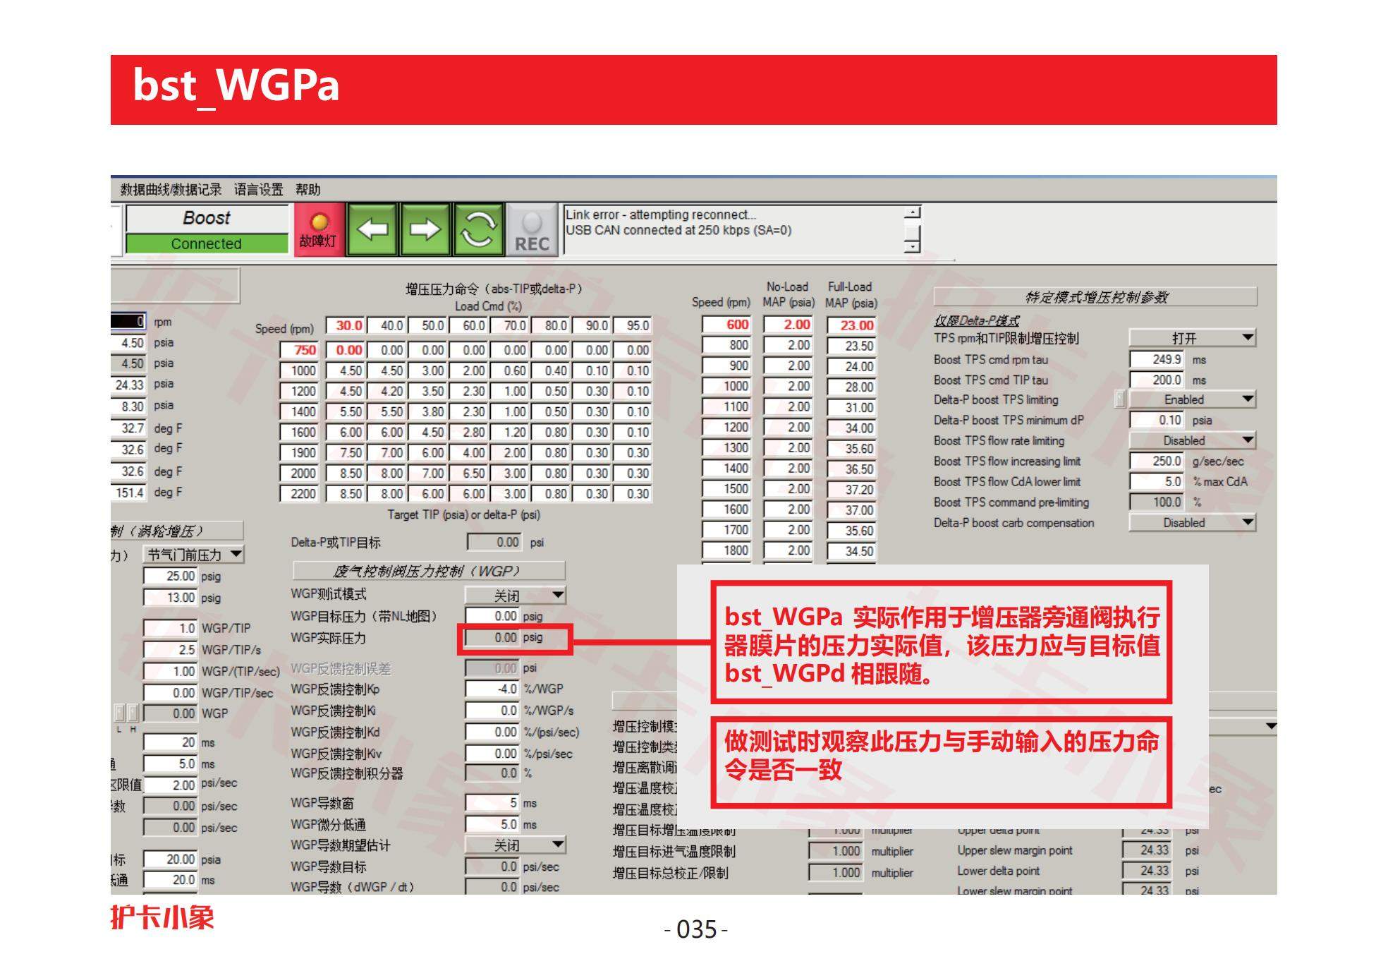Click the green right arrow button
1388x978 pixels.
(425, 229)
